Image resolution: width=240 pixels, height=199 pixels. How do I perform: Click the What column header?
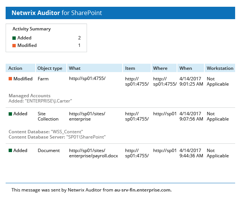pyautogui.click(x=75, y=68)
